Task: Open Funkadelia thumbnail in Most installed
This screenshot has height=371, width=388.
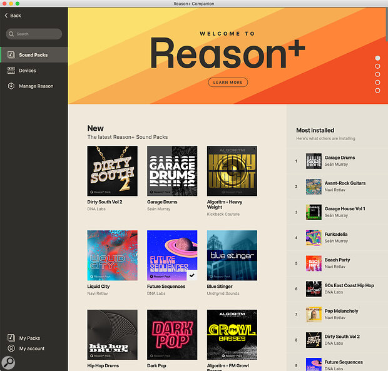Action: click(314, 238)
